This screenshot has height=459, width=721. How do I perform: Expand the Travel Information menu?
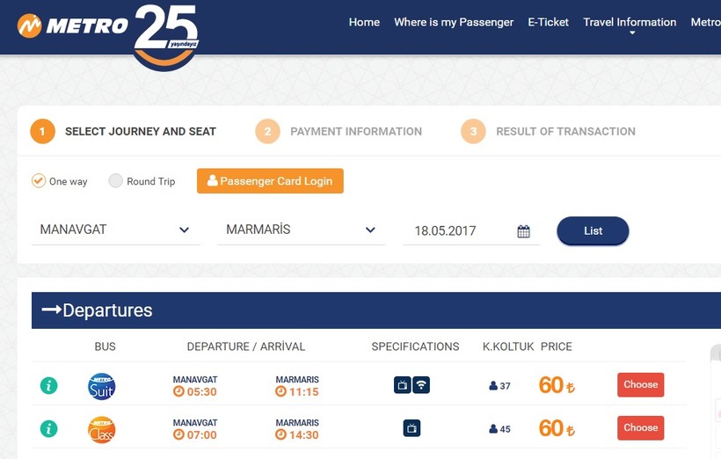pyautogui.click(x=630, y=23)
